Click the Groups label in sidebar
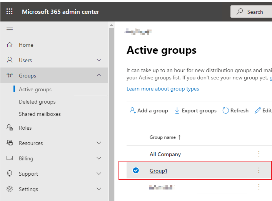272x201 pixels. [x=27, y=76]
